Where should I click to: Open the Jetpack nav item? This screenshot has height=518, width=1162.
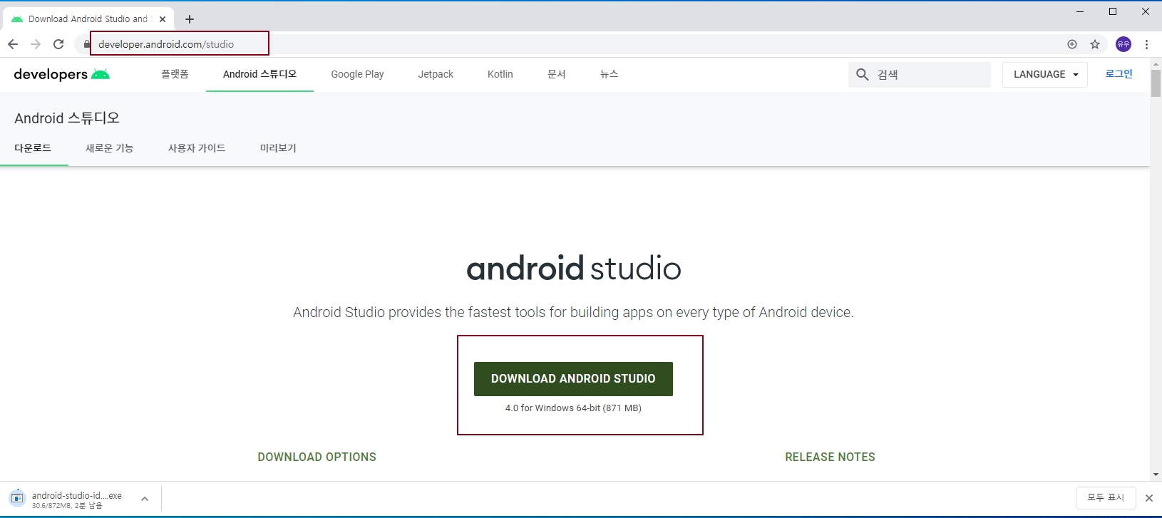(x=436, y=74)
